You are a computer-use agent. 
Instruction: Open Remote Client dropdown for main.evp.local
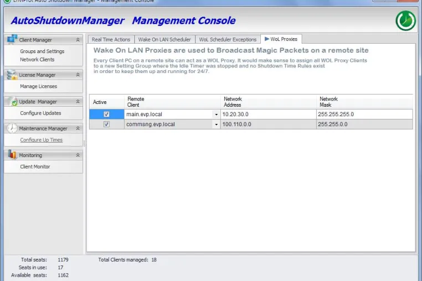point(217,115)
